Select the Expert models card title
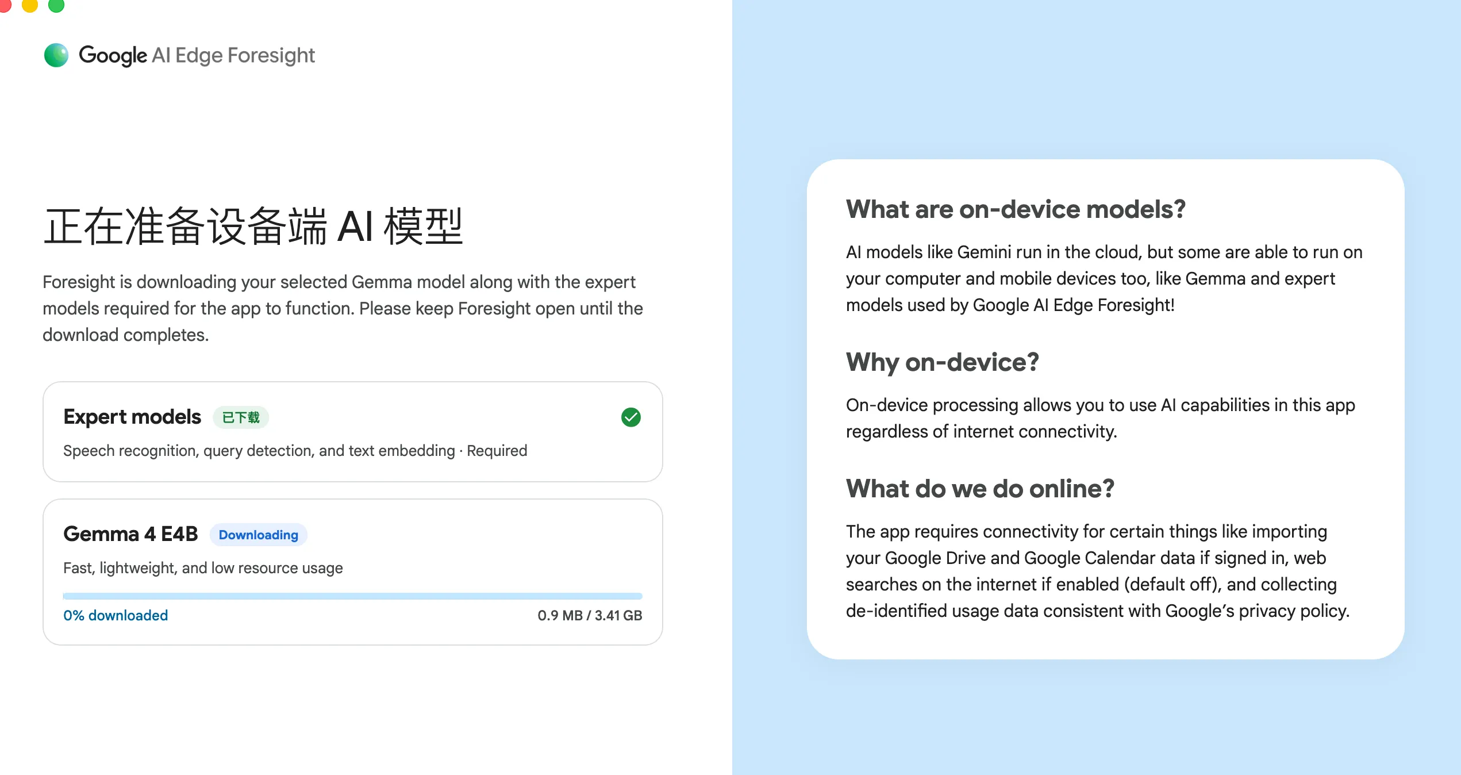The image size is (1461, 775). [x=132, y=417]
